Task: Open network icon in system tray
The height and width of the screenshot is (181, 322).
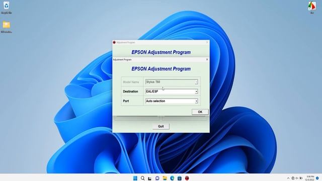Action: [x=293, y=178]
